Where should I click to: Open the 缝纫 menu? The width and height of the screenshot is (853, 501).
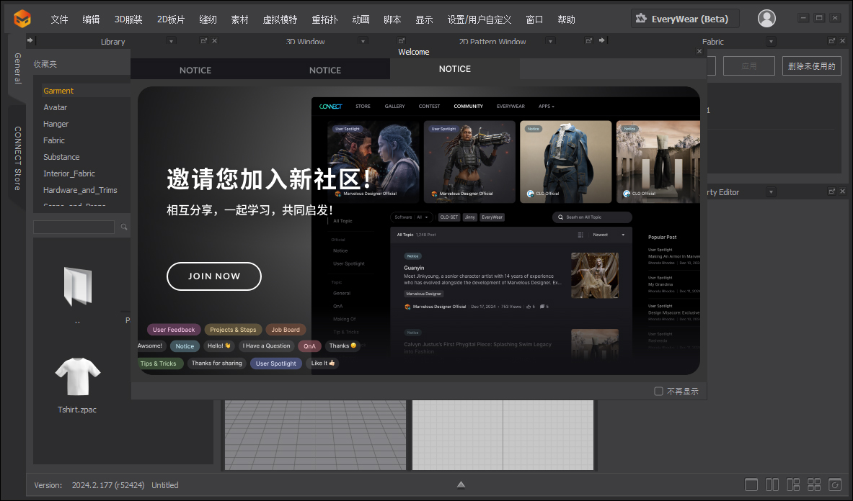pos(208,19)
